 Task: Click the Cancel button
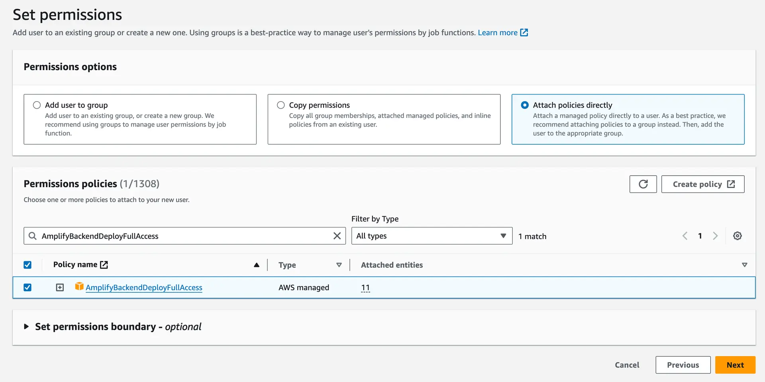point(627,365)
